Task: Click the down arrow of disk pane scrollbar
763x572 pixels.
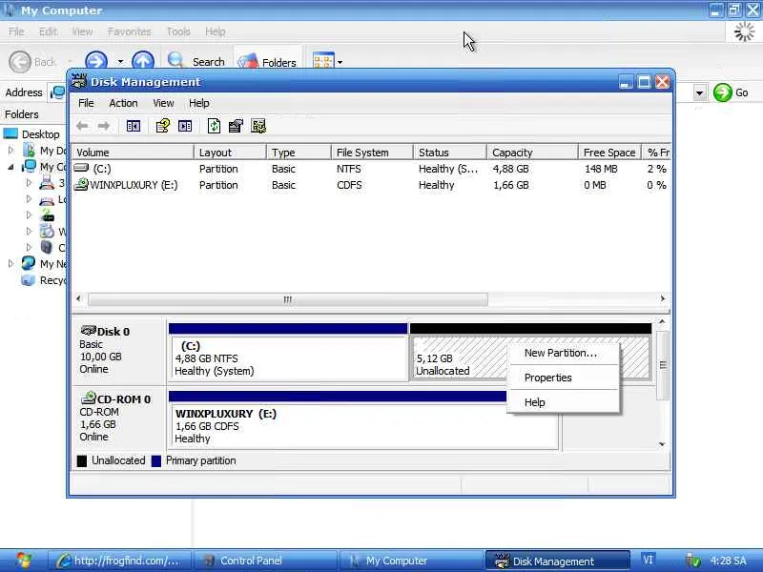Action: (662, 444)
